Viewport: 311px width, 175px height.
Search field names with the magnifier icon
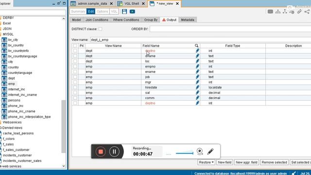pyautogui.click(x=196, y=46)
